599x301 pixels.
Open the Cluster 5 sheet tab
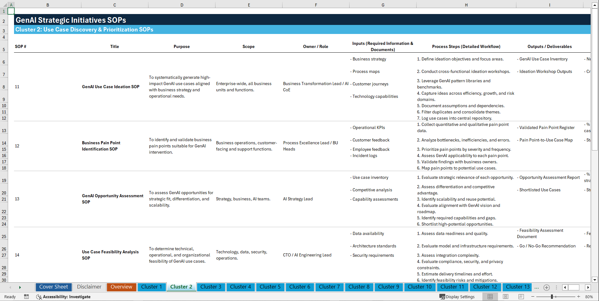(x=270, y=287)
